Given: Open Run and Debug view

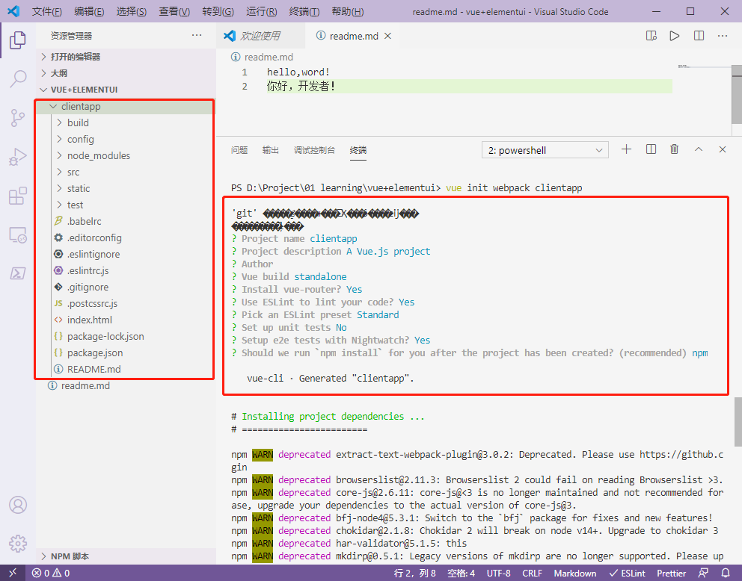Looking at the screenshot, I should coord(17,156).
